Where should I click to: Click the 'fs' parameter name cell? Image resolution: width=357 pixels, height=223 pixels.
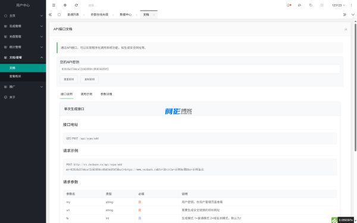click(83, 218)
